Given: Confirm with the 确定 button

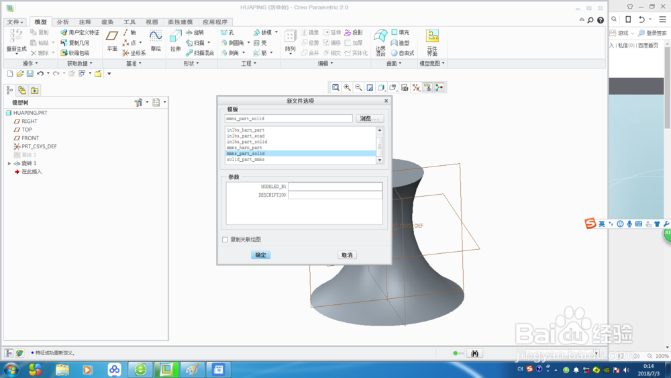Looking at the screenshot, I should [260, 255].
